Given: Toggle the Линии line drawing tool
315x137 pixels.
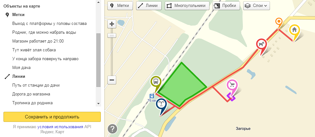Looking at the screenshot, I should pos(149,6).
